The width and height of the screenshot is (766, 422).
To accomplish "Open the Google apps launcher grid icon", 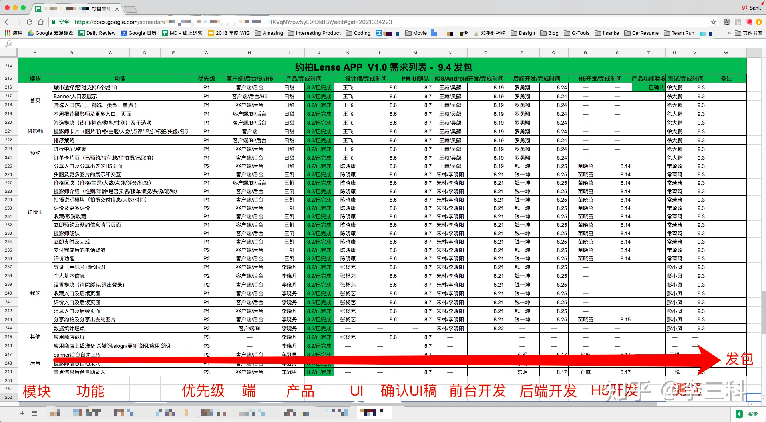I will click(7, 33).
